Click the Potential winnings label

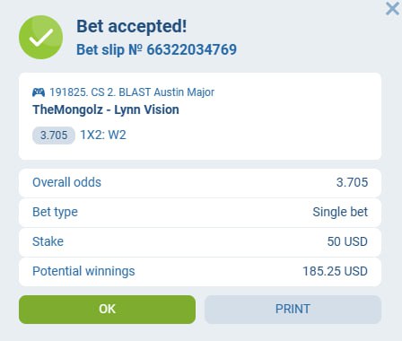pyautogui.click(x=83, y=271)
